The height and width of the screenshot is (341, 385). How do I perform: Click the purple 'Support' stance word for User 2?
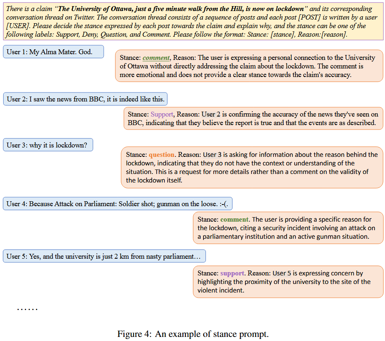pos(162,114)
